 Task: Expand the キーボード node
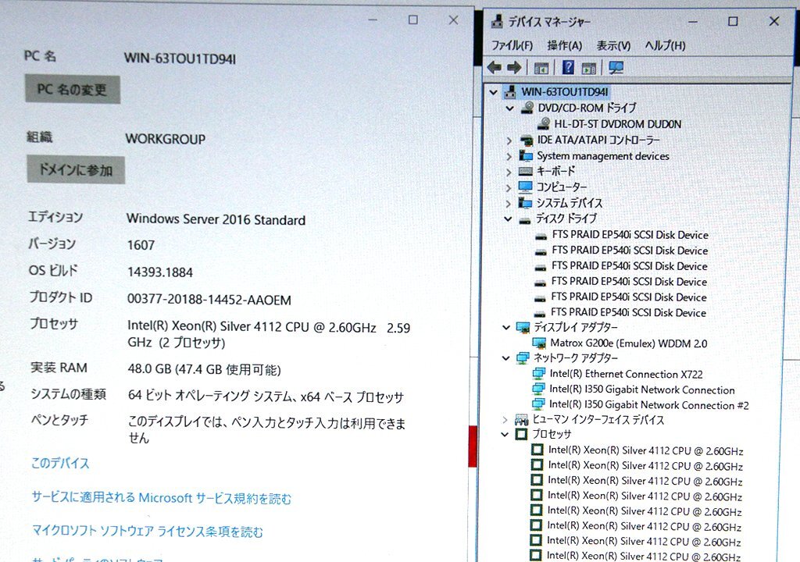pyautogui.click(x=508, y=172)
